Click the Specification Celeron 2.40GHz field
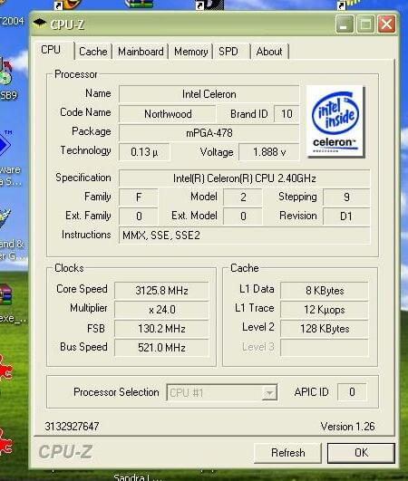Screen dimensions: 408x481 pos(245,178)
